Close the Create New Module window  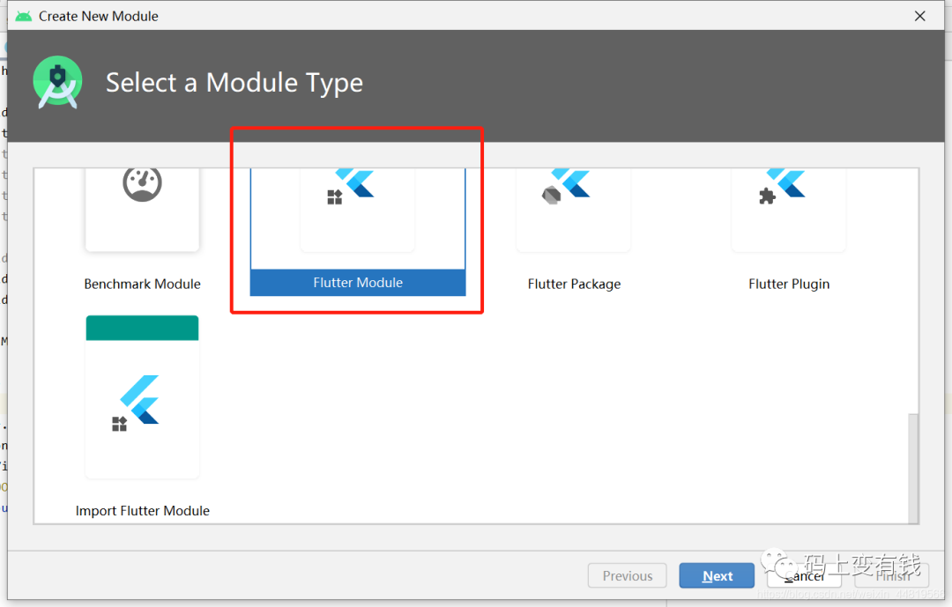pos(919,17)
